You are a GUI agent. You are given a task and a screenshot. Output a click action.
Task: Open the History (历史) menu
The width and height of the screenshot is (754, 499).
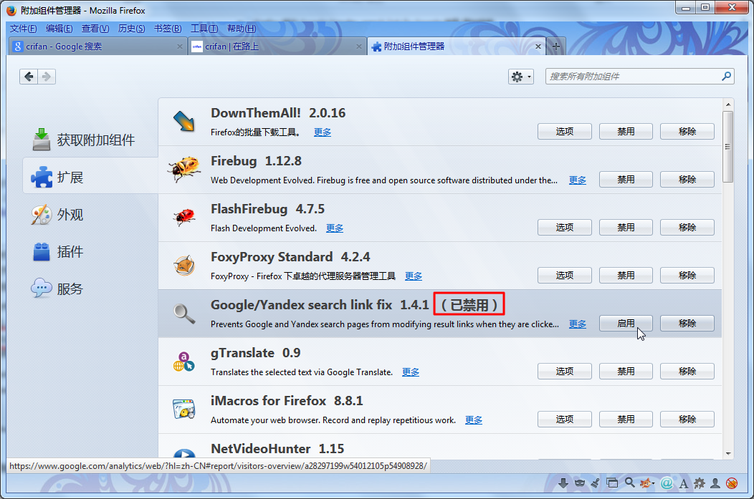pos(131,29)
